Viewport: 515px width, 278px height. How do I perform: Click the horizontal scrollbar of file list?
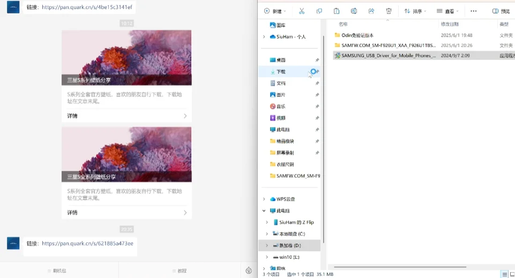point(400,267)
